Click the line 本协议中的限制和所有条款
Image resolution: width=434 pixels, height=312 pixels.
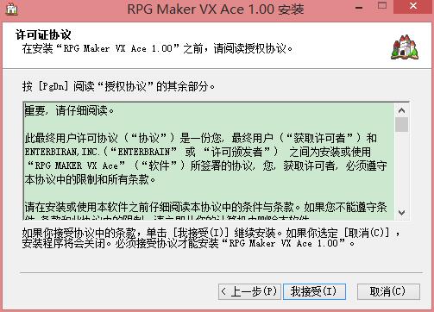pos(90,179)
